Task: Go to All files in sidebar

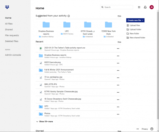Action: (x=9, y=24)
